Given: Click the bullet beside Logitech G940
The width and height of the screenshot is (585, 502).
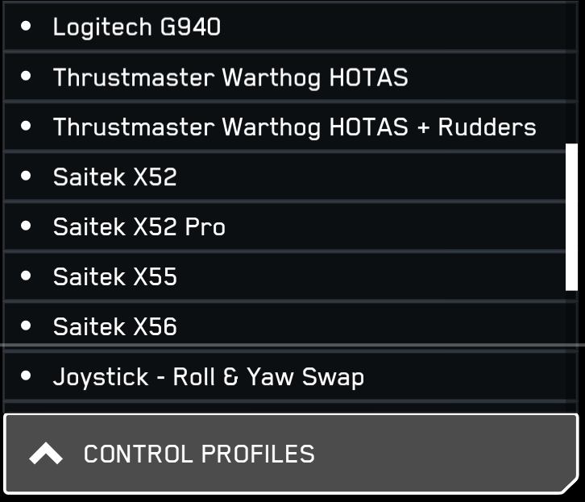Looking at the screenshot, I should (26, 27).
